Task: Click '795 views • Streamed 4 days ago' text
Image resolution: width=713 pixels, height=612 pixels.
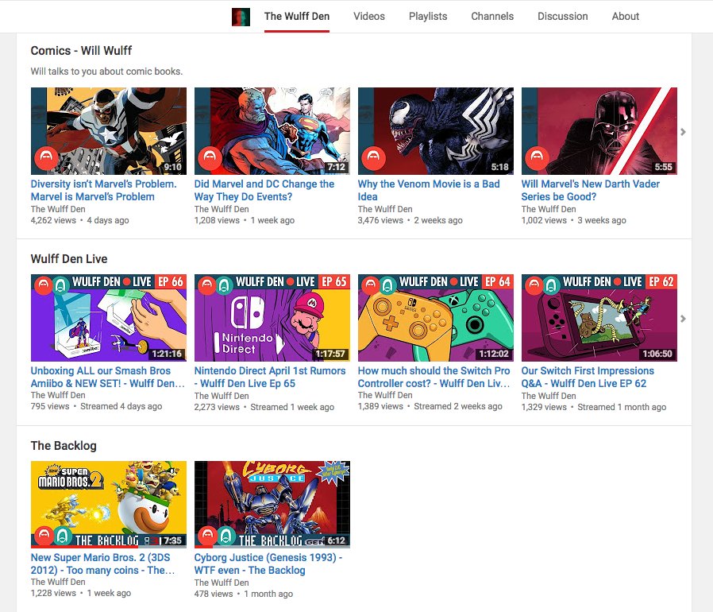Action: coord(96,405)
